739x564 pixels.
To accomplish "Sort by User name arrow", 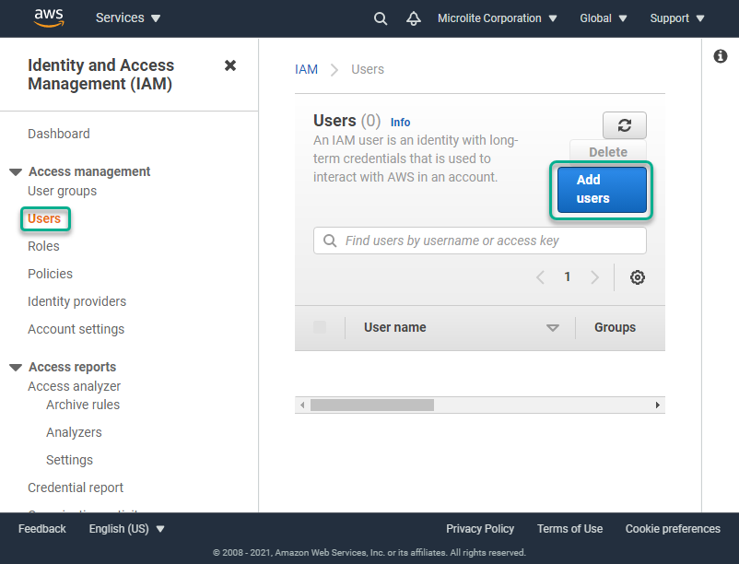I will (552, 327).
